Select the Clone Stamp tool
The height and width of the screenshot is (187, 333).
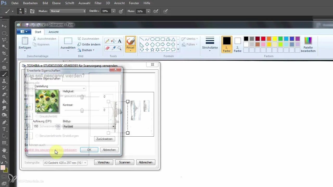coord(4,81)
